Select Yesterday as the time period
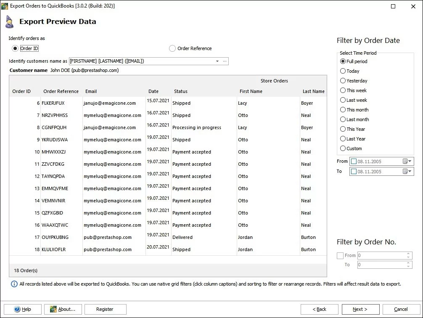 343,81
